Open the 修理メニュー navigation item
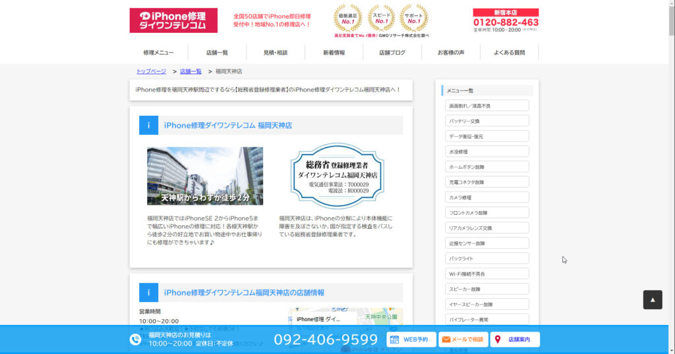The height and width of the screenshot is (354, 675). click(158, 53)
